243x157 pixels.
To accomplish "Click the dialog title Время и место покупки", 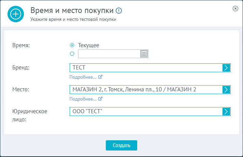I will [72, 11].
